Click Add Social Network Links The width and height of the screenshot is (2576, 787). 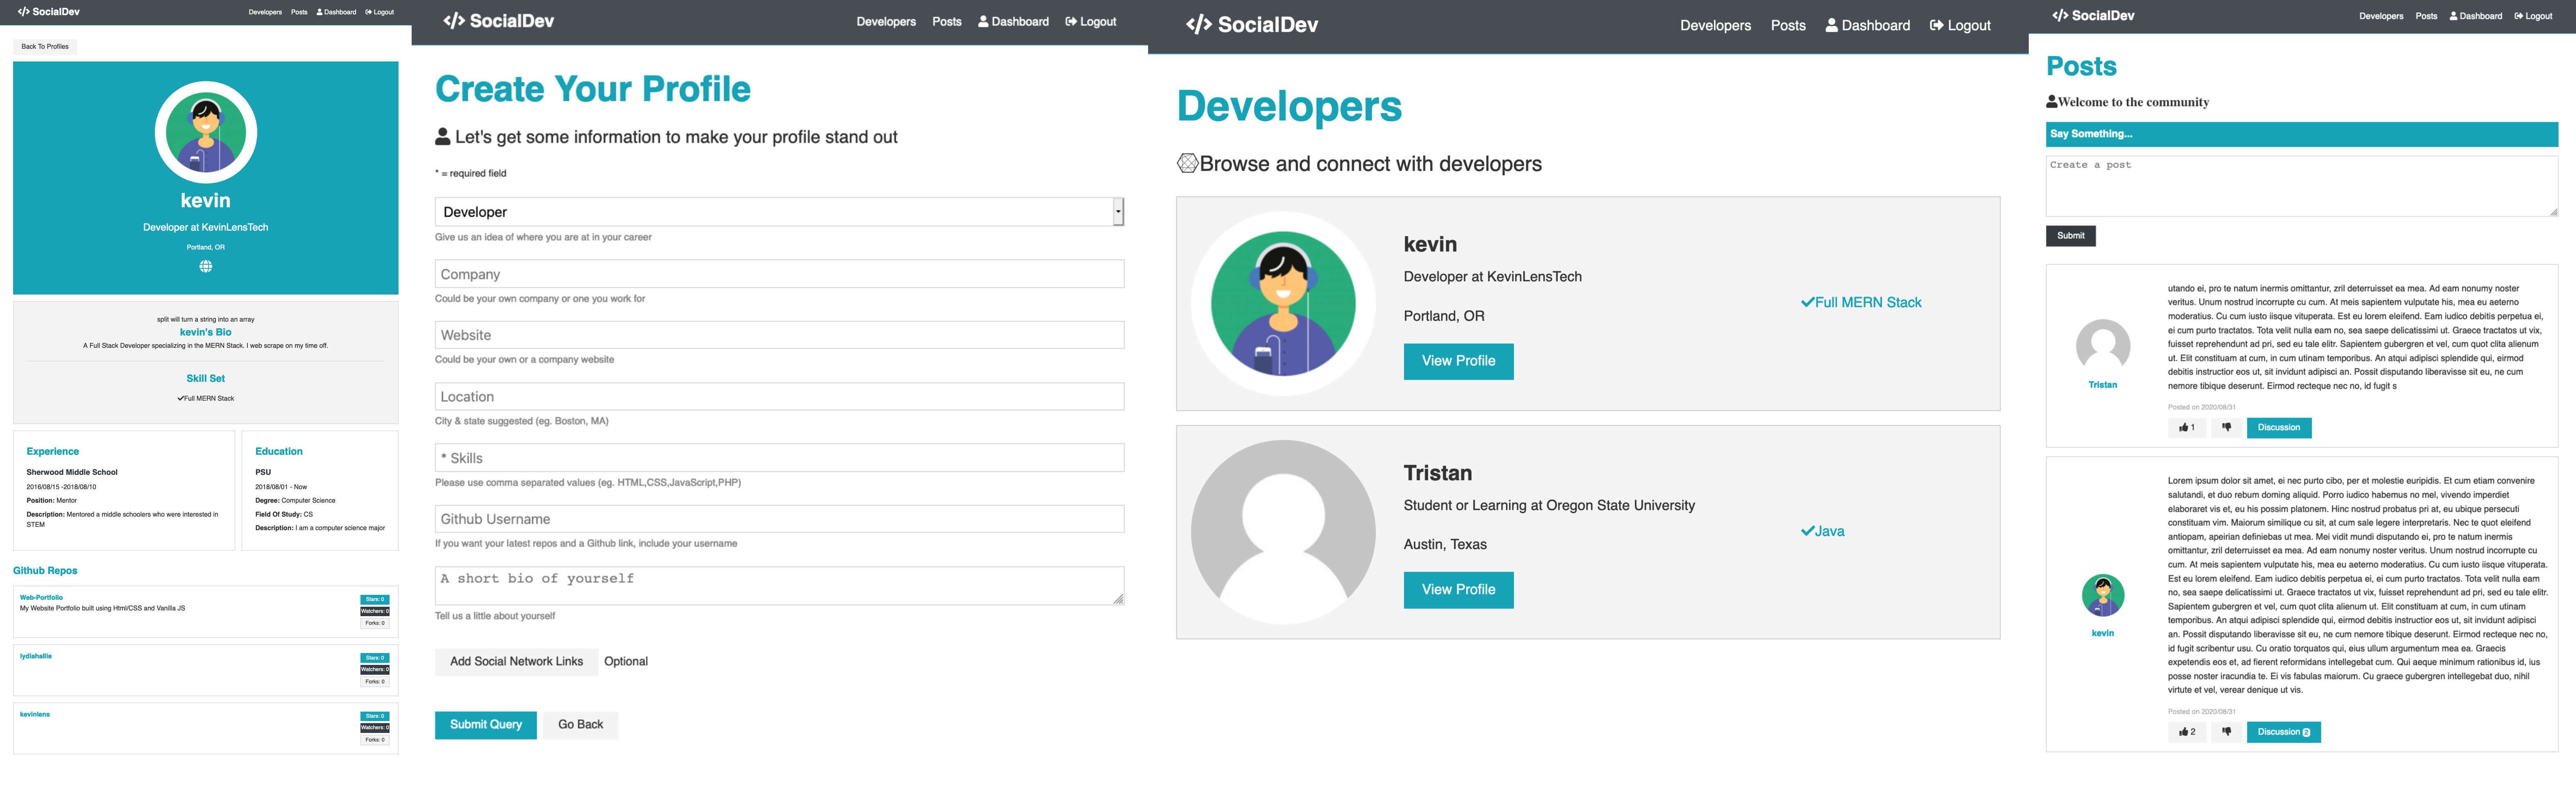[x=516, y=662]
